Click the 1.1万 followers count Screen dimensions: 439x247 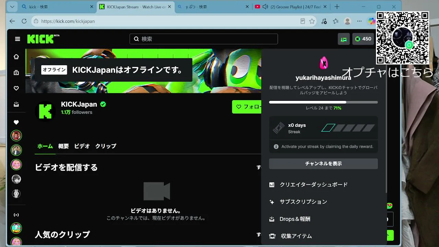(76, 112)
